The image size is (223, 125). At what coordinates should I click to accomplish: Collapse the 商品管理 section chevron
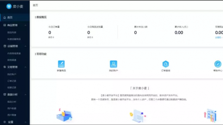click(x=25, y=25)
